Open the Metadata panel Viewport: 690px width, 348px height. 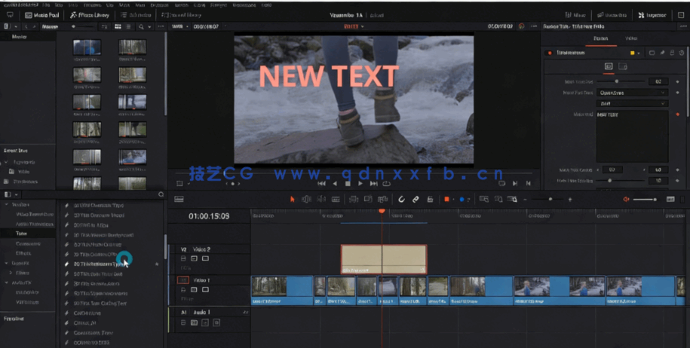(612, 15)
